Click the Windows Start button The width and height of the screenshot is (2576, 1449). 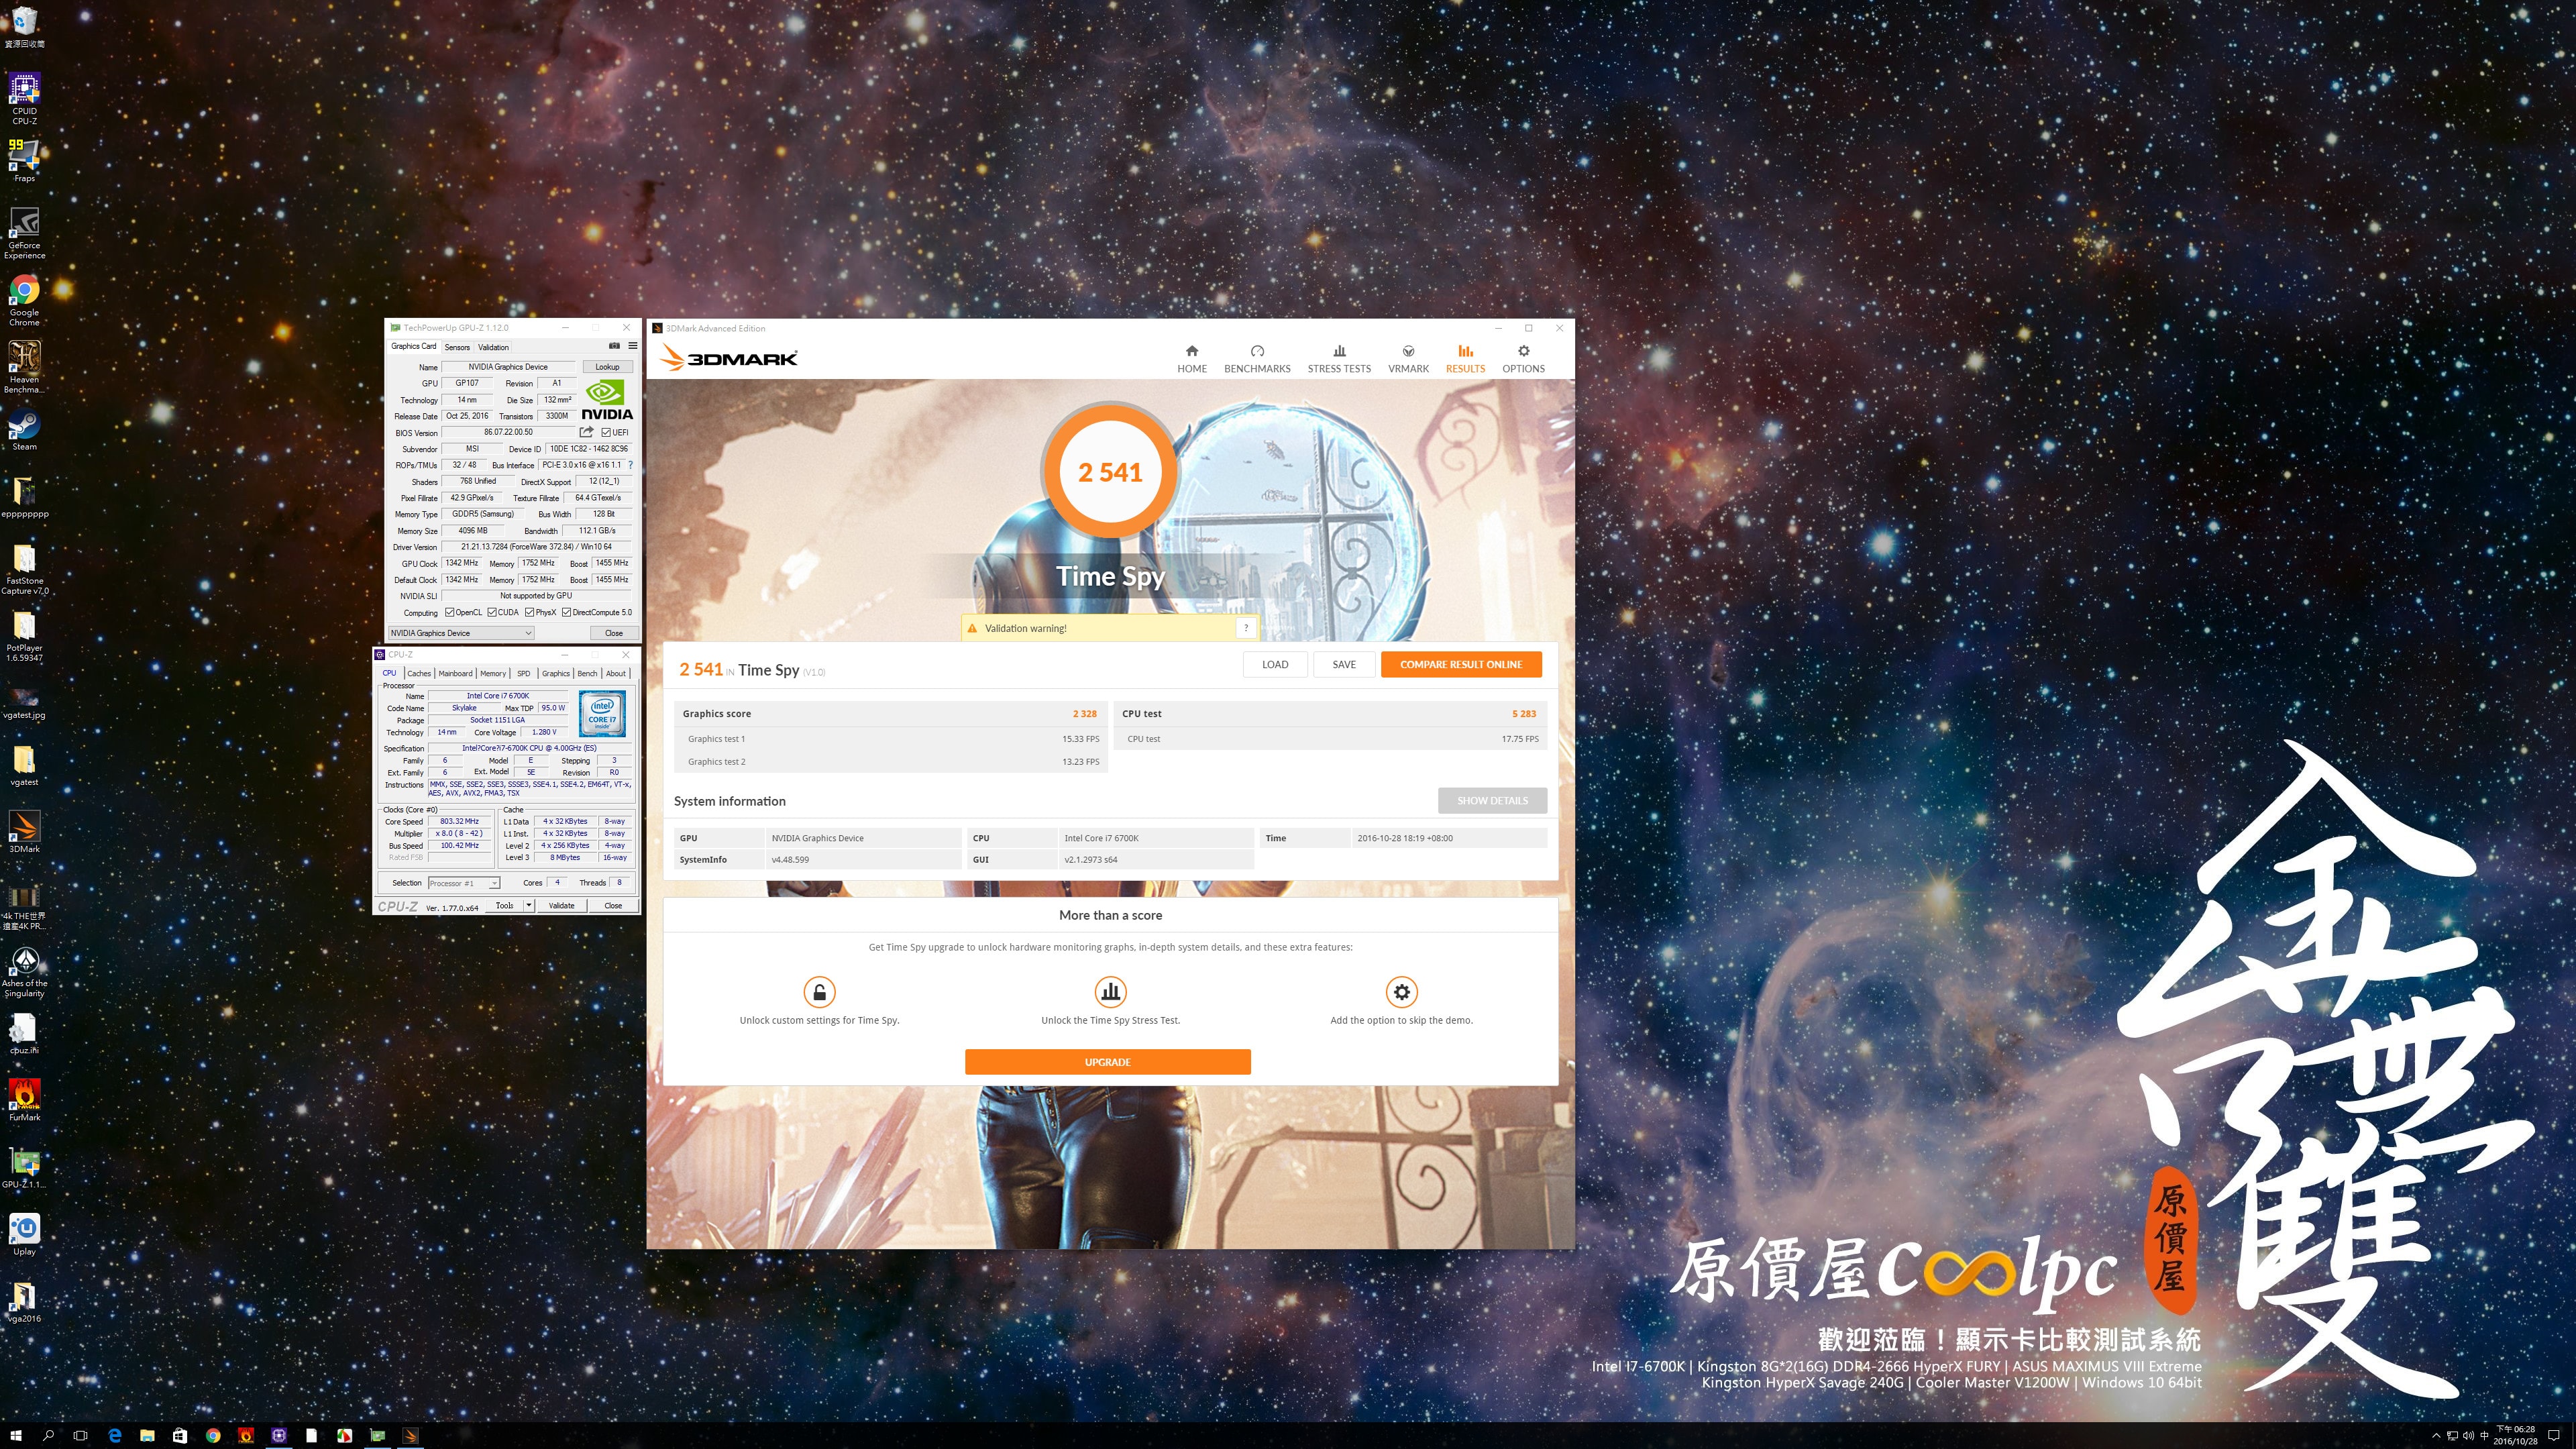coord(15,1436)
